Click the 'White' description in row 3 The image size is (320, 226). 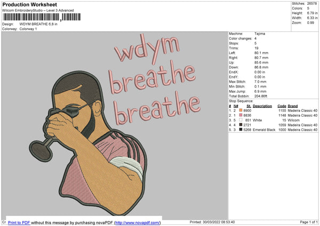click(x=258, y=120)
